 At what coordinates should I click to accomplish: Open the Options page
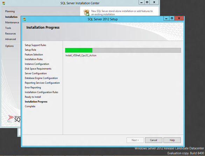9,46
